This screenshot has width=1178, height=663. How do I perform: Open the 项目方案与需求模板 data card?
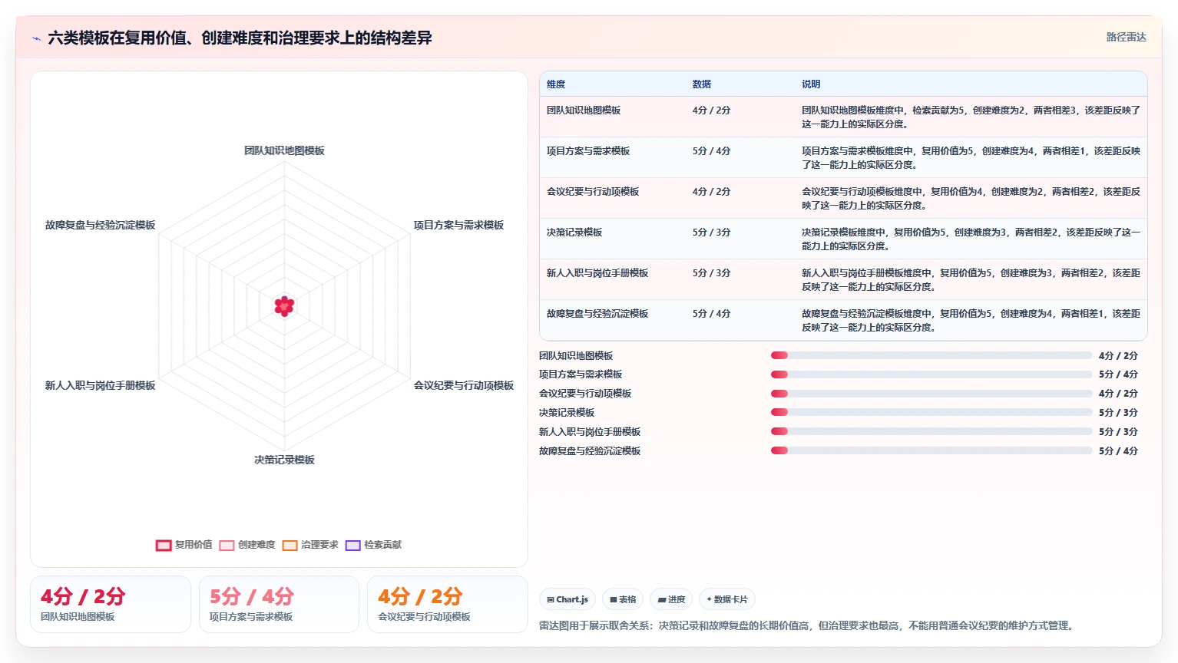279,604
